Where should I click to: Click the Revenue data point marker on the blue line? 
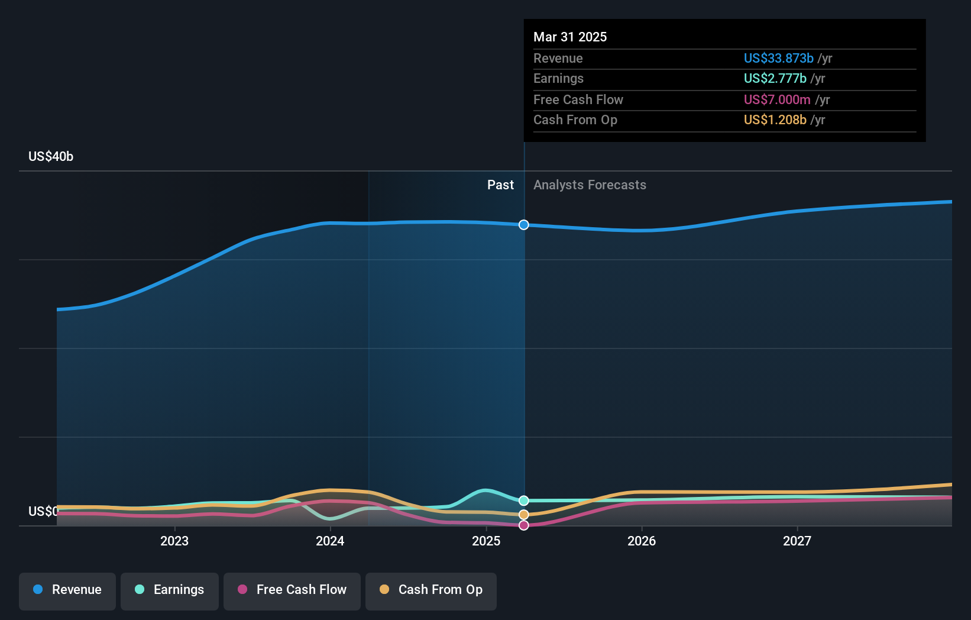pyautogui.click(x=524, y=225)
